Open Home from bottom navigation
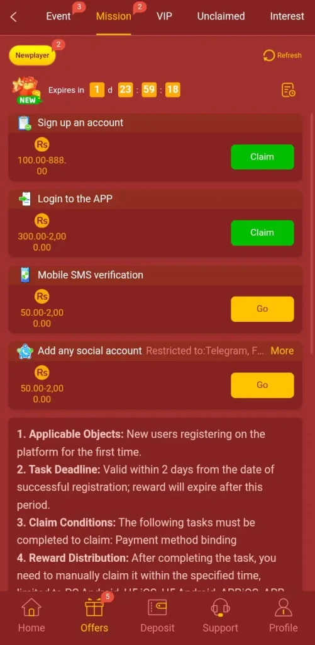 pos(31,607)
